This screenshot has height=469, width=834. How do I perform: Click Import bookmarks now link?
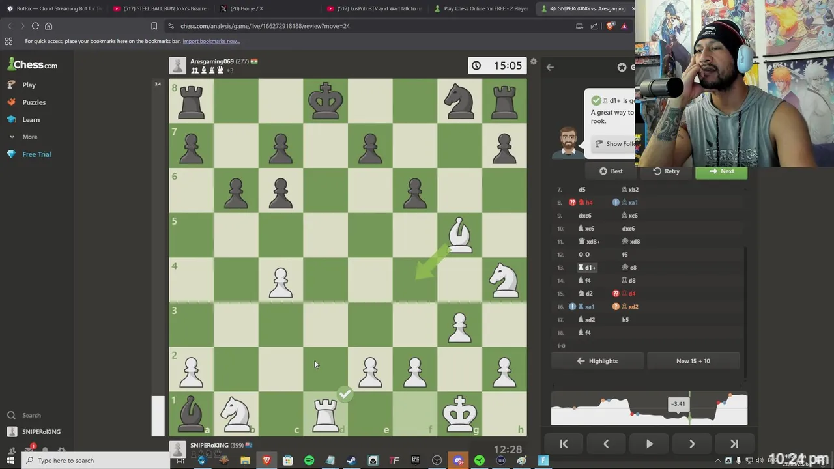coord(211,41)
